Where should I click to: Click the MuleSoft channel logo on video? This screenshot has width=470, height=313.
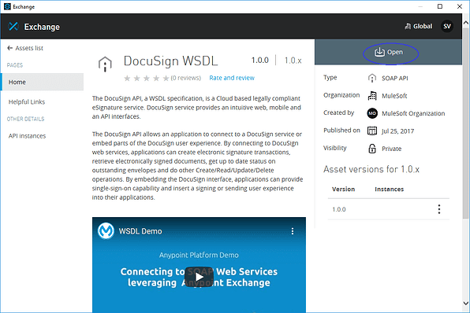[x=106, y=231]
